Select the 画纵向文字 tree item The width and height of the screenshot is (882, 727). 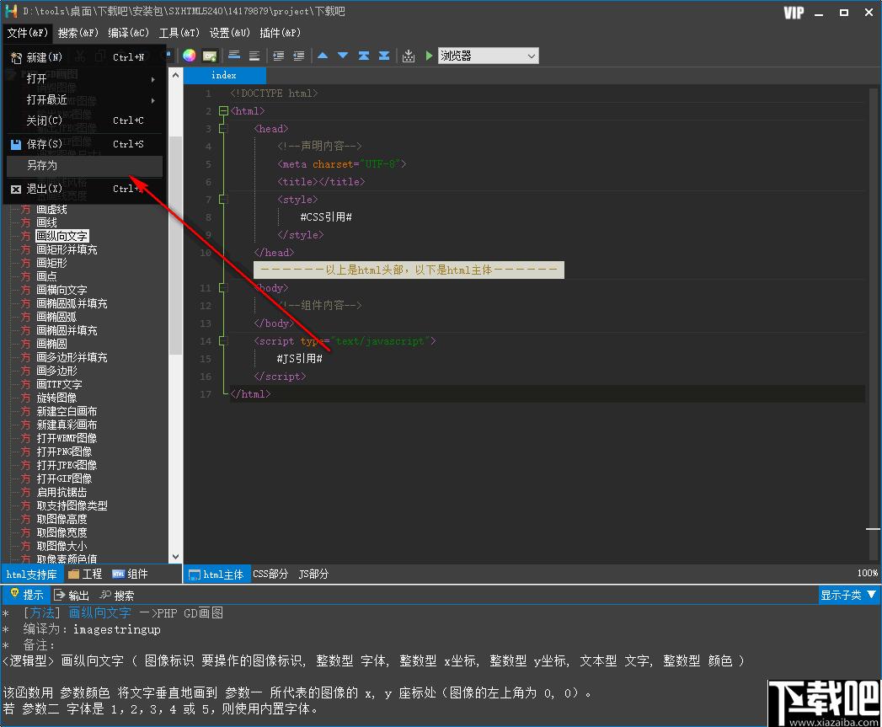tap(61, 236)
